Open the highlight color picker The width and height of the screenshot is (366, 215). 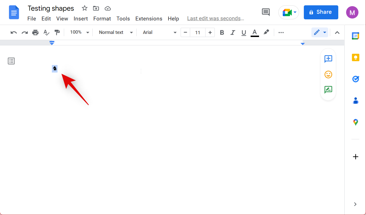point(266,33)
